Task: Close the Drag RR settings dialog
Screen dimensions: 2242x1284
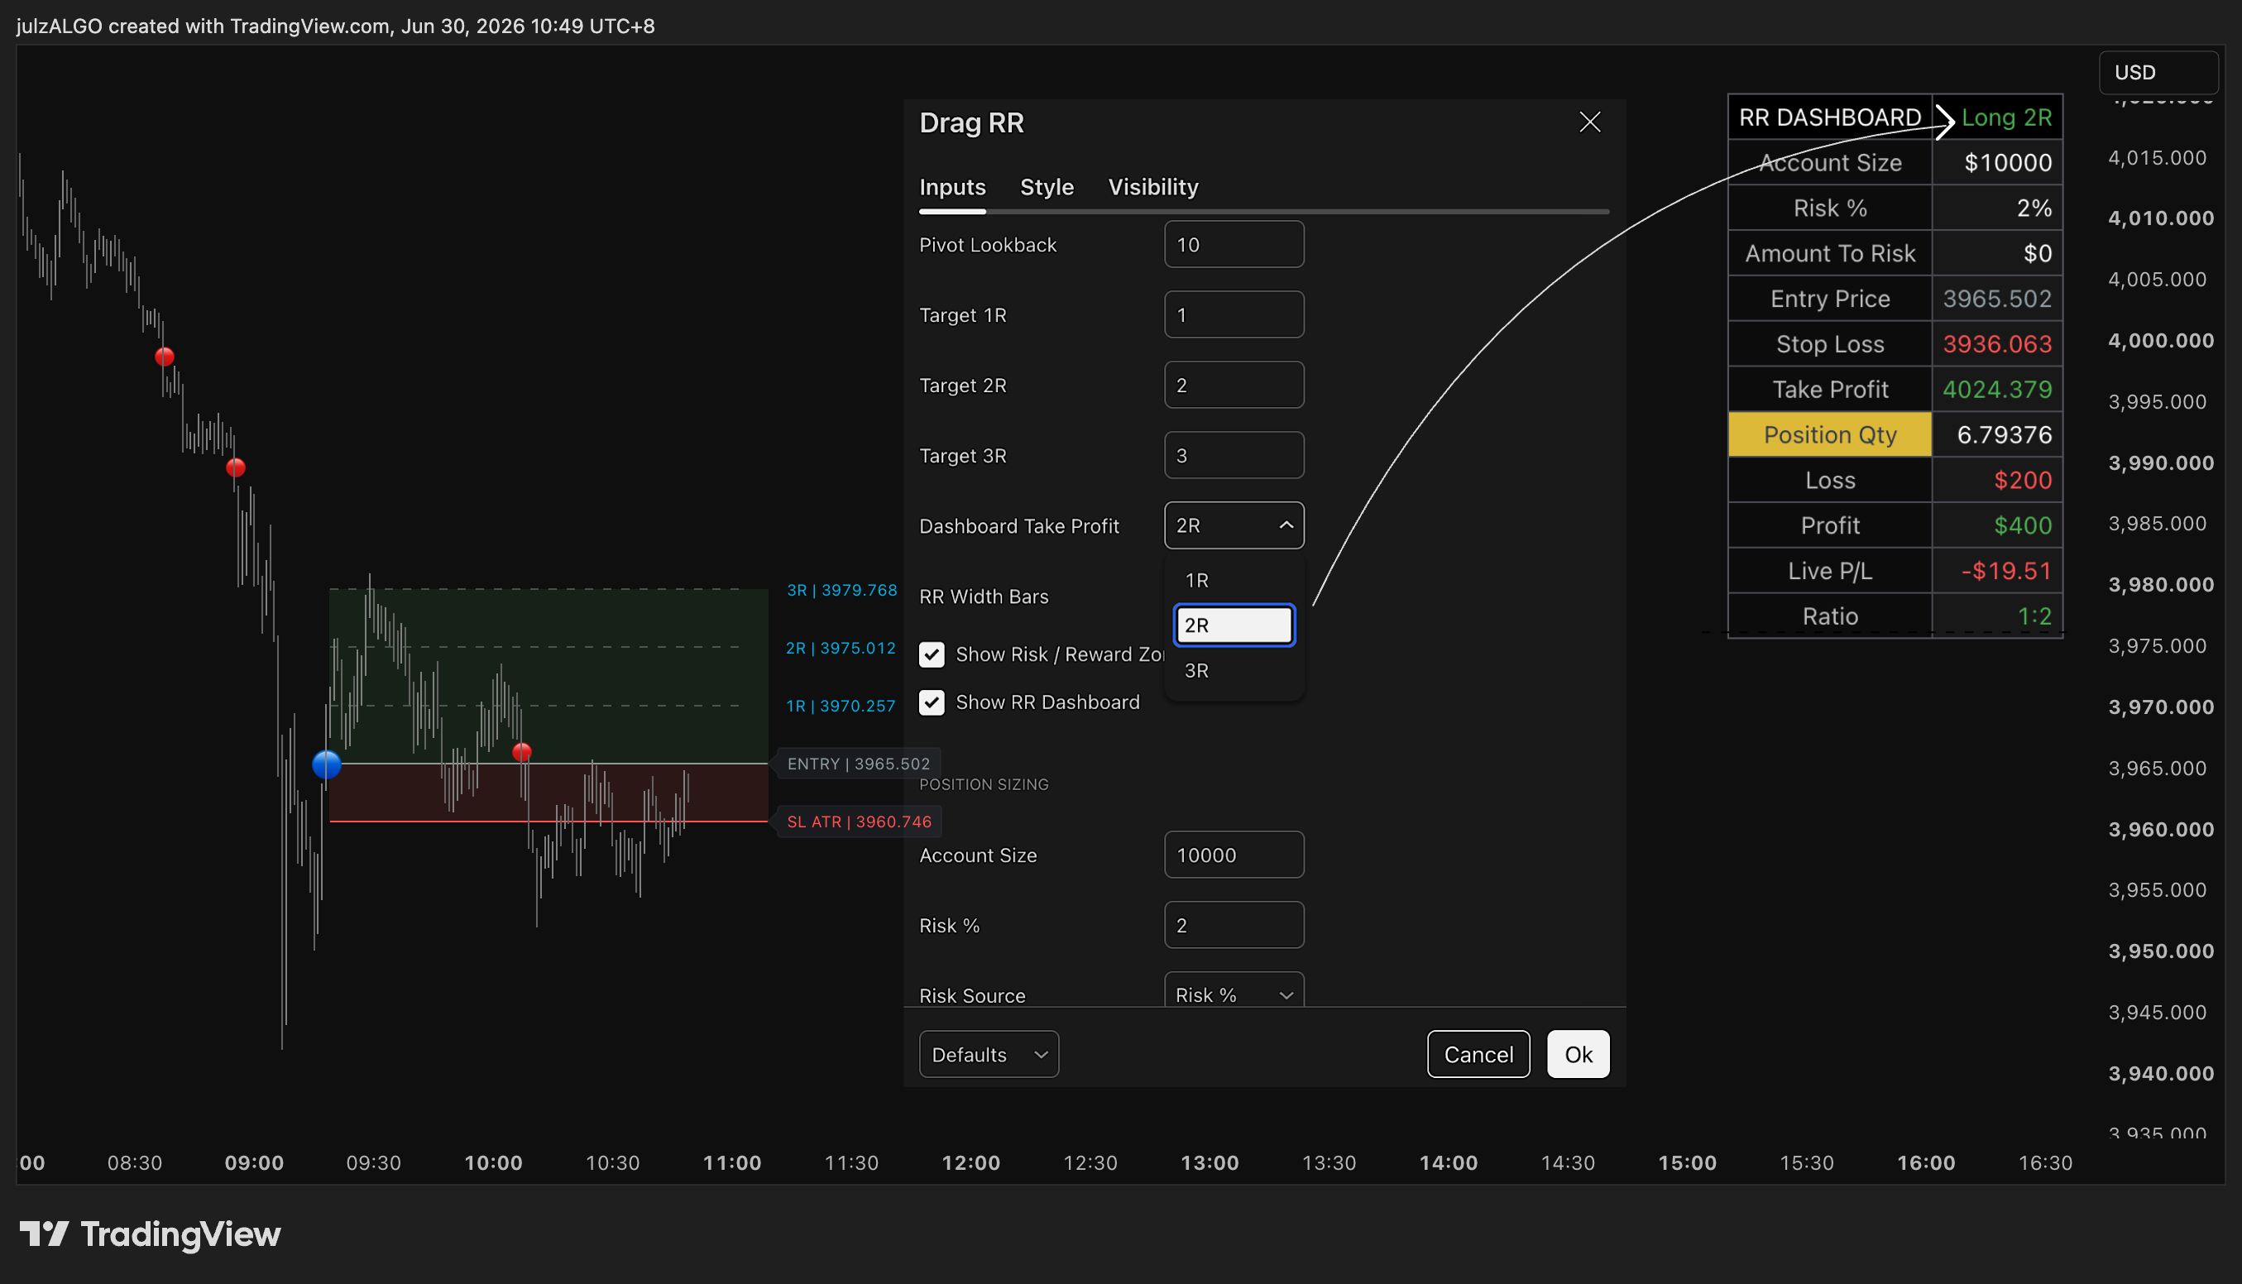Action: [1589, 122]
